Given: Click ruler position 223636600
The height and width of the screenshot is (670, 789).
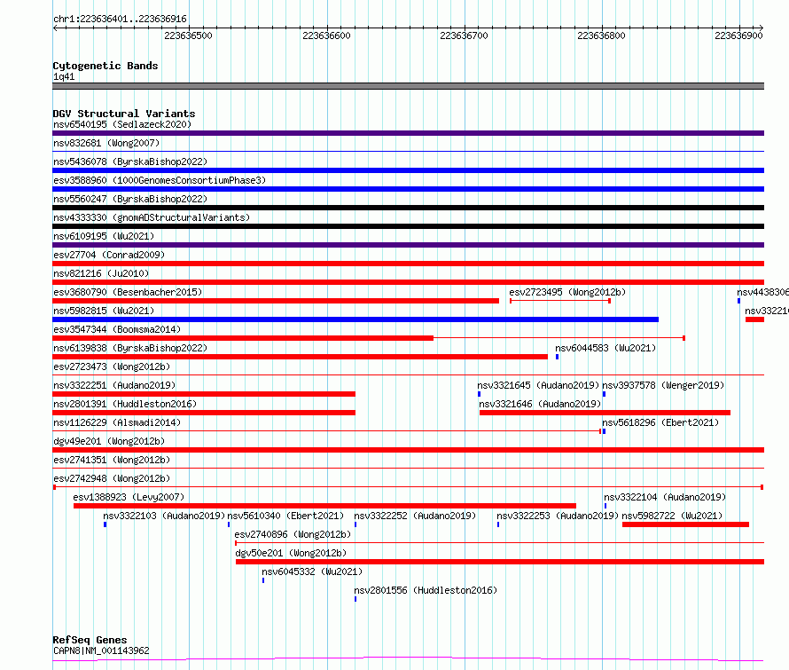Looking at the screenshot, I should [326, 35].
